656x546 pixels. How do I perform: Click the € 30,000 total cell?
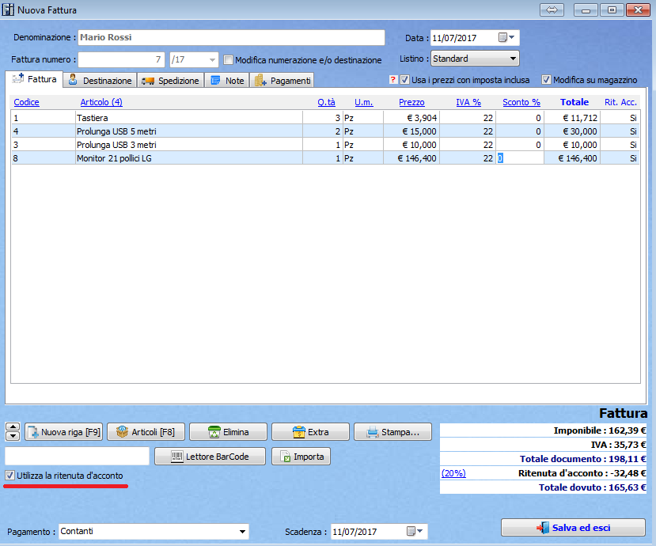[x=572, y=131]
